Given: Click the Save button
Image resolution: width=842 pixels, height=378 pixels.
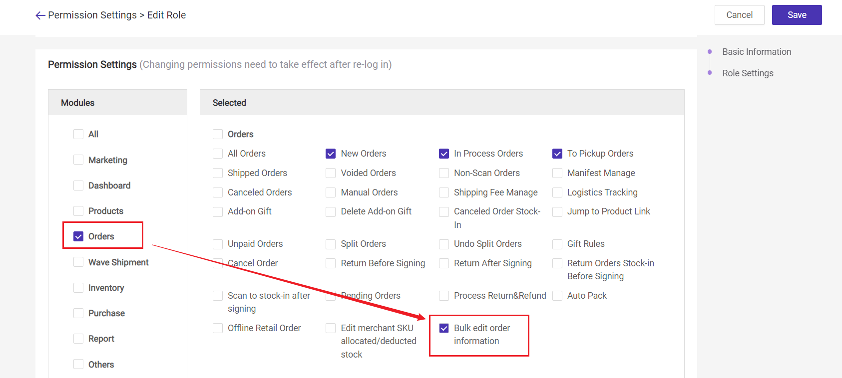Looking at the screenshot, I should coord(797,15).
